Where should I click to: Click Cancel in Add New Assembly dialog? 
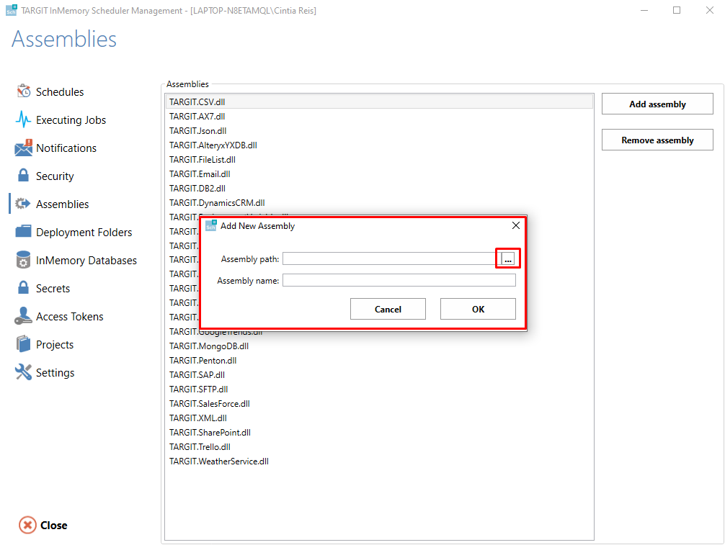pyautogui.click(x=388, y=309)
